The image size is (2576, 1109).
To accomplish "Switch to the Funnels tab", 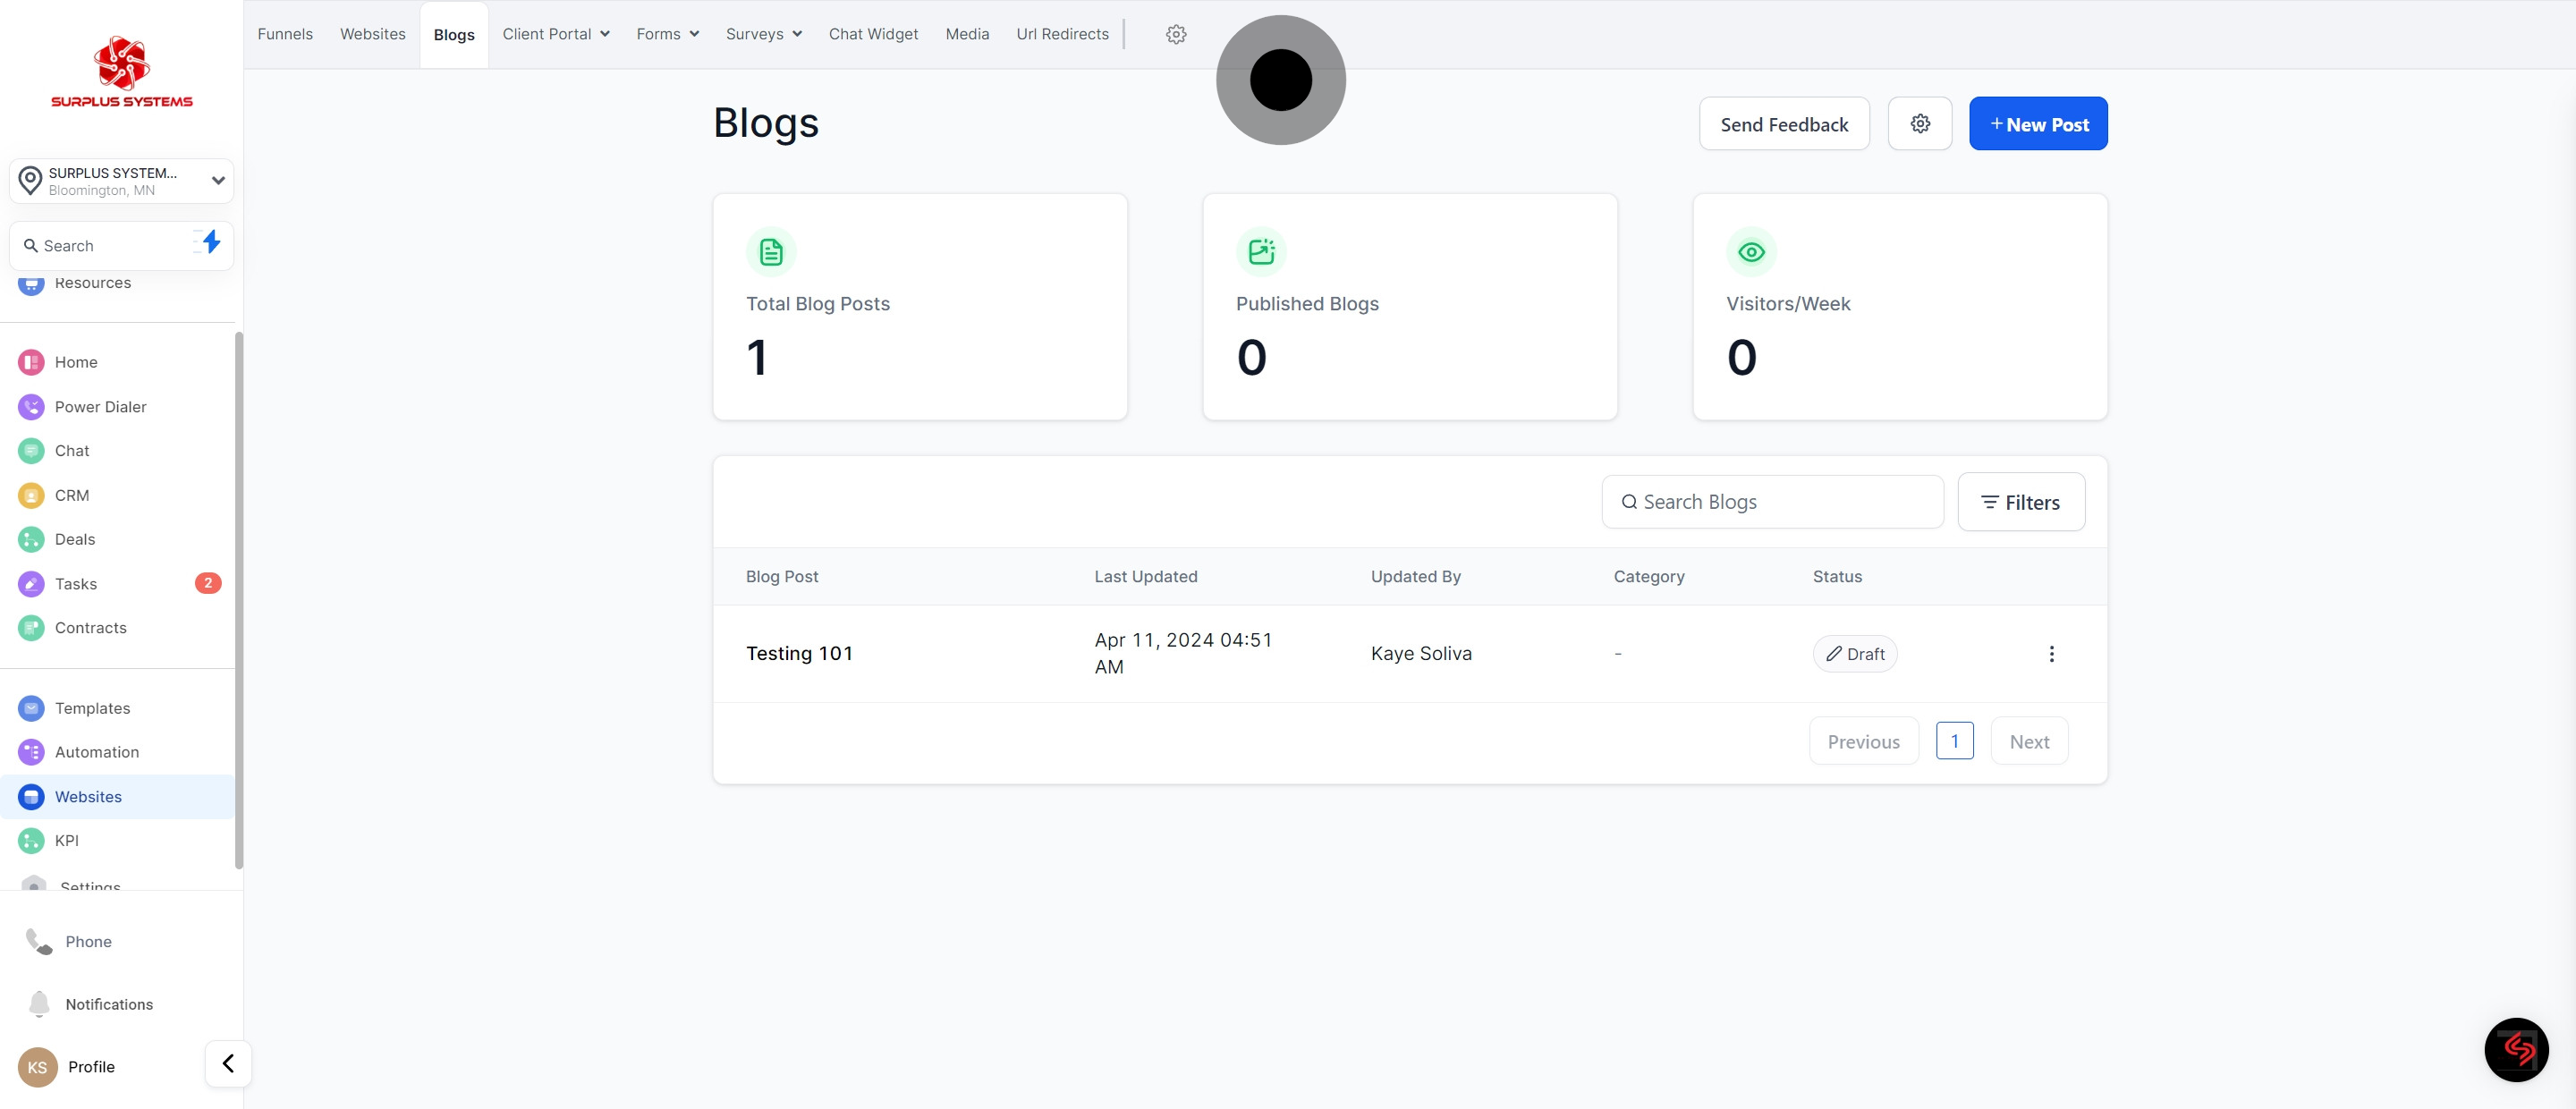I will tap(285, 34).
